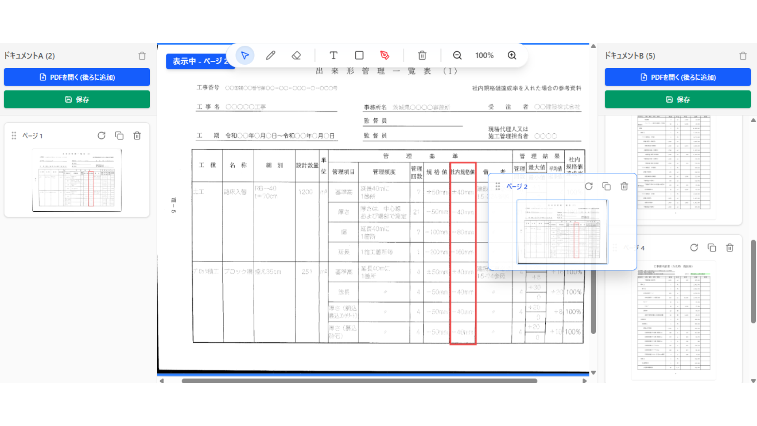Screen dimensions: 757x426
Task: Select the eraser tool
Action: pos(296,55)
